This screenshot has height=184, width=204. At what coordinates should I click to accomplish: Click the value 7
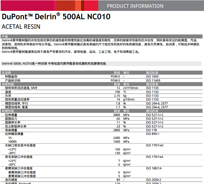click(x=119, y=161)
